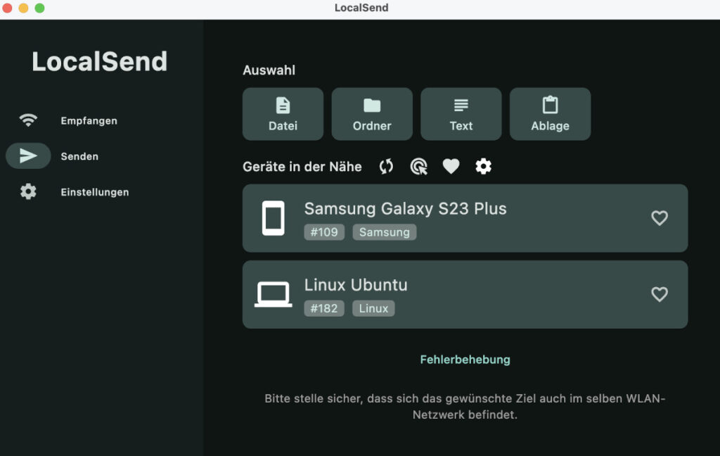Choose the Ordner selection button
Screen dimensions: 720x456
(x=372, y=114)
